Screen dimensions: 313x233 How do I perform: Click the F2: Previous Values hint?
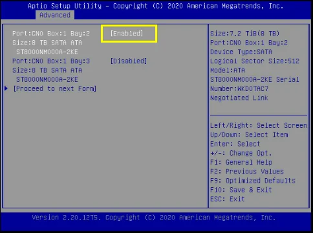(247, 172)
